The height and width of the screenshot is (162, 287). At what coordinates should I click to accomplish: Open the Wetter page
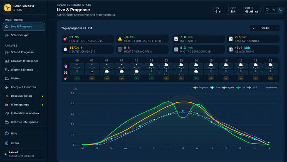click(x=24, y=79)
